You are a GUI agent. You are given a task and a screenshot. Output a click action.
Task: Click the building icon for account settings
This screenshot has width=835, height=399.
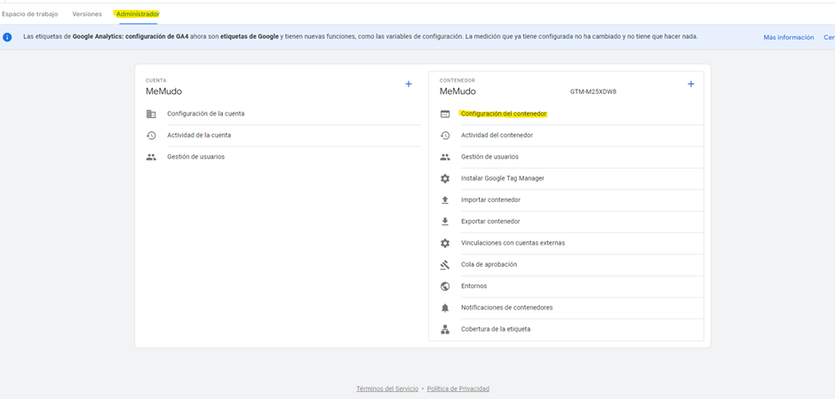coord(151,113)
